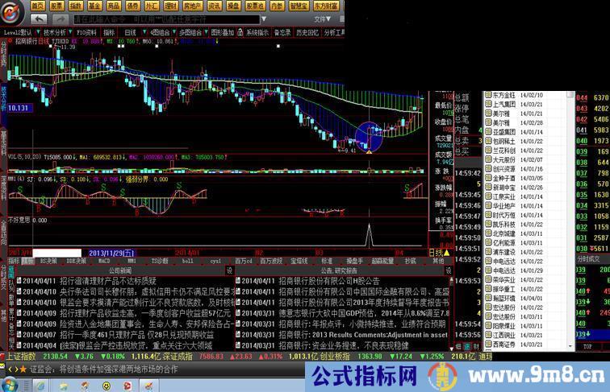Open the 股票 top menu button
This screenshot has width=610, height=392.
(56, 5)
